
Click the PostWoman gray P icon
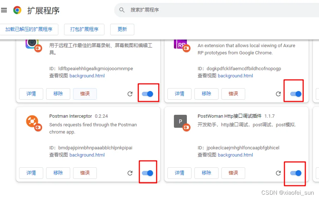pos(180,121)
